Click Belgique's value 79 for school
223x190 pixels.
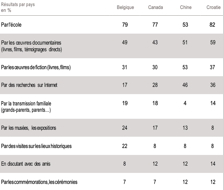pos(125,25)
